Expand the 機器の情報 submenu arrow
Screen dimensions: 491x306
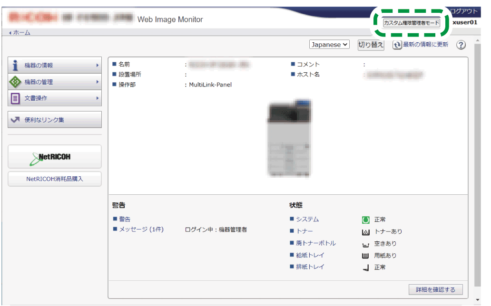97,66
